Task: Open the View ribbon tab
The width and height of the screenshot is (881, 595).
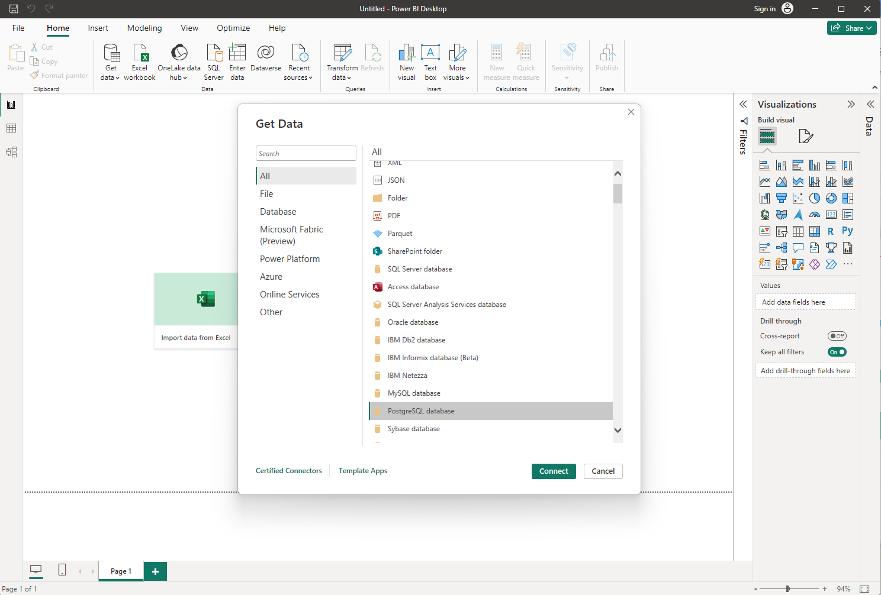Action: coord(189,28)
